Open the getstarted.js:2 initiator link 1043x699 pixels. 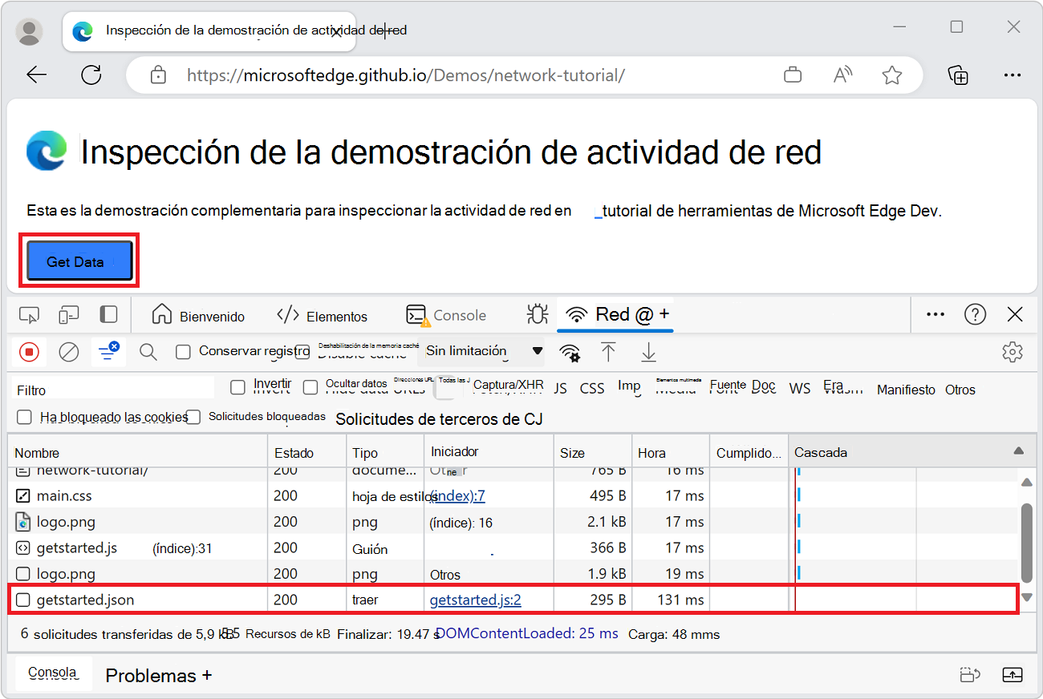point(473,599)
